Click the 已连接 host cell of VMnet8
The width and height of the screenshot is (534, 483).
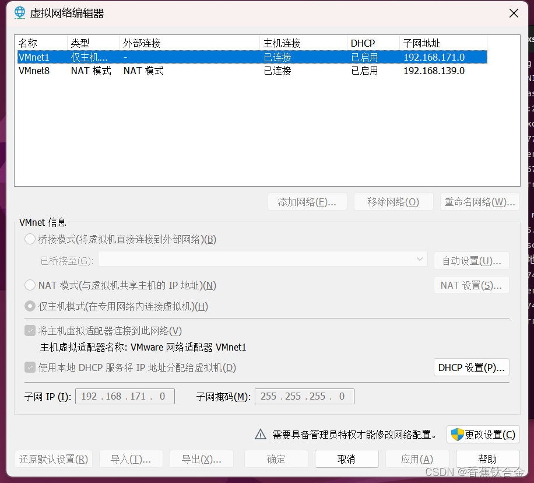(277, 71)
